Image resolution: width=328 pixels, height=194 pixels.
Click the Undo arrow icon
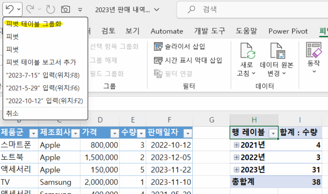tap(9, 9)
